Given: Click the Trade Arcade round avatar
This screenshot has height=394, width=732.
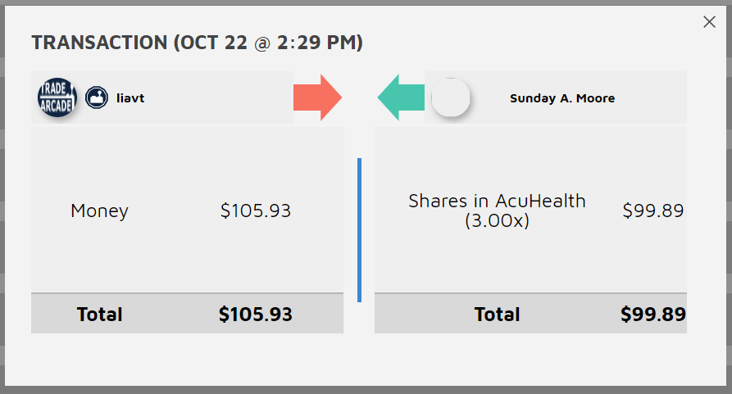Looking at the screenshot, I should click(x=57, y=98).
